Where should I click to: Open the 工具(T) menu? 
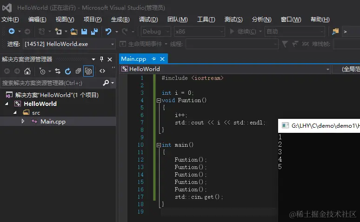click(x=206, y=20)
